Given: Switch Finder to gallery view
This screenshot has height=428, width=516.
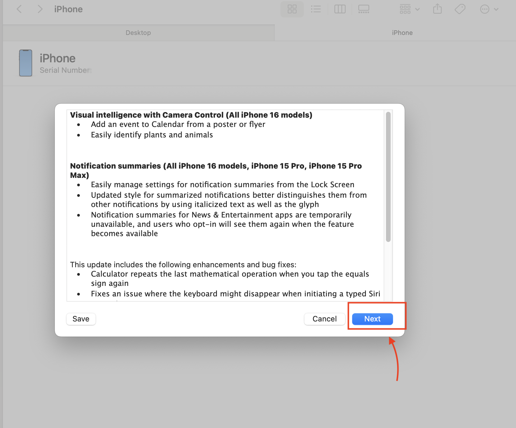Looking at the screenshot, I should point(364,9).
